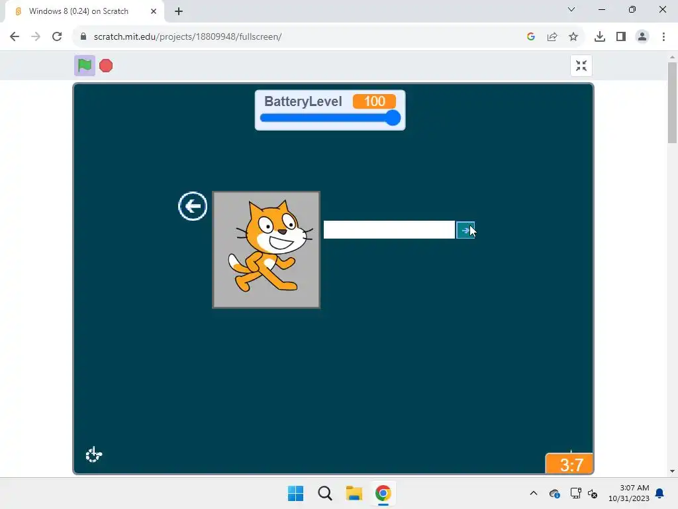Close the Windows 8 on Scratch tab
The image size is (678, 509).
point(154,11)
